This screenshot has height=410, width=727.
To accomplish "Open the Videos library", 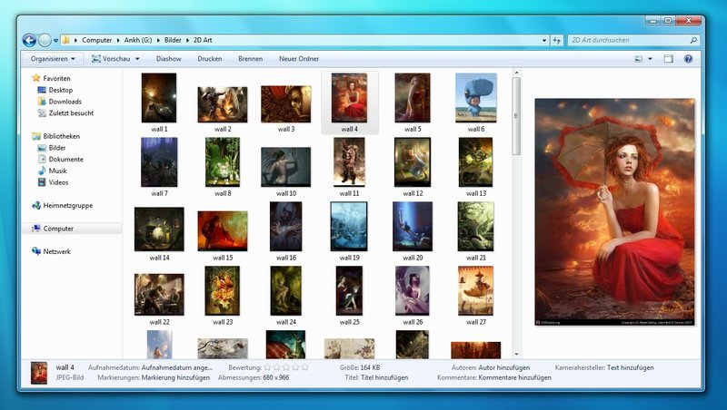I will point(53,182).
